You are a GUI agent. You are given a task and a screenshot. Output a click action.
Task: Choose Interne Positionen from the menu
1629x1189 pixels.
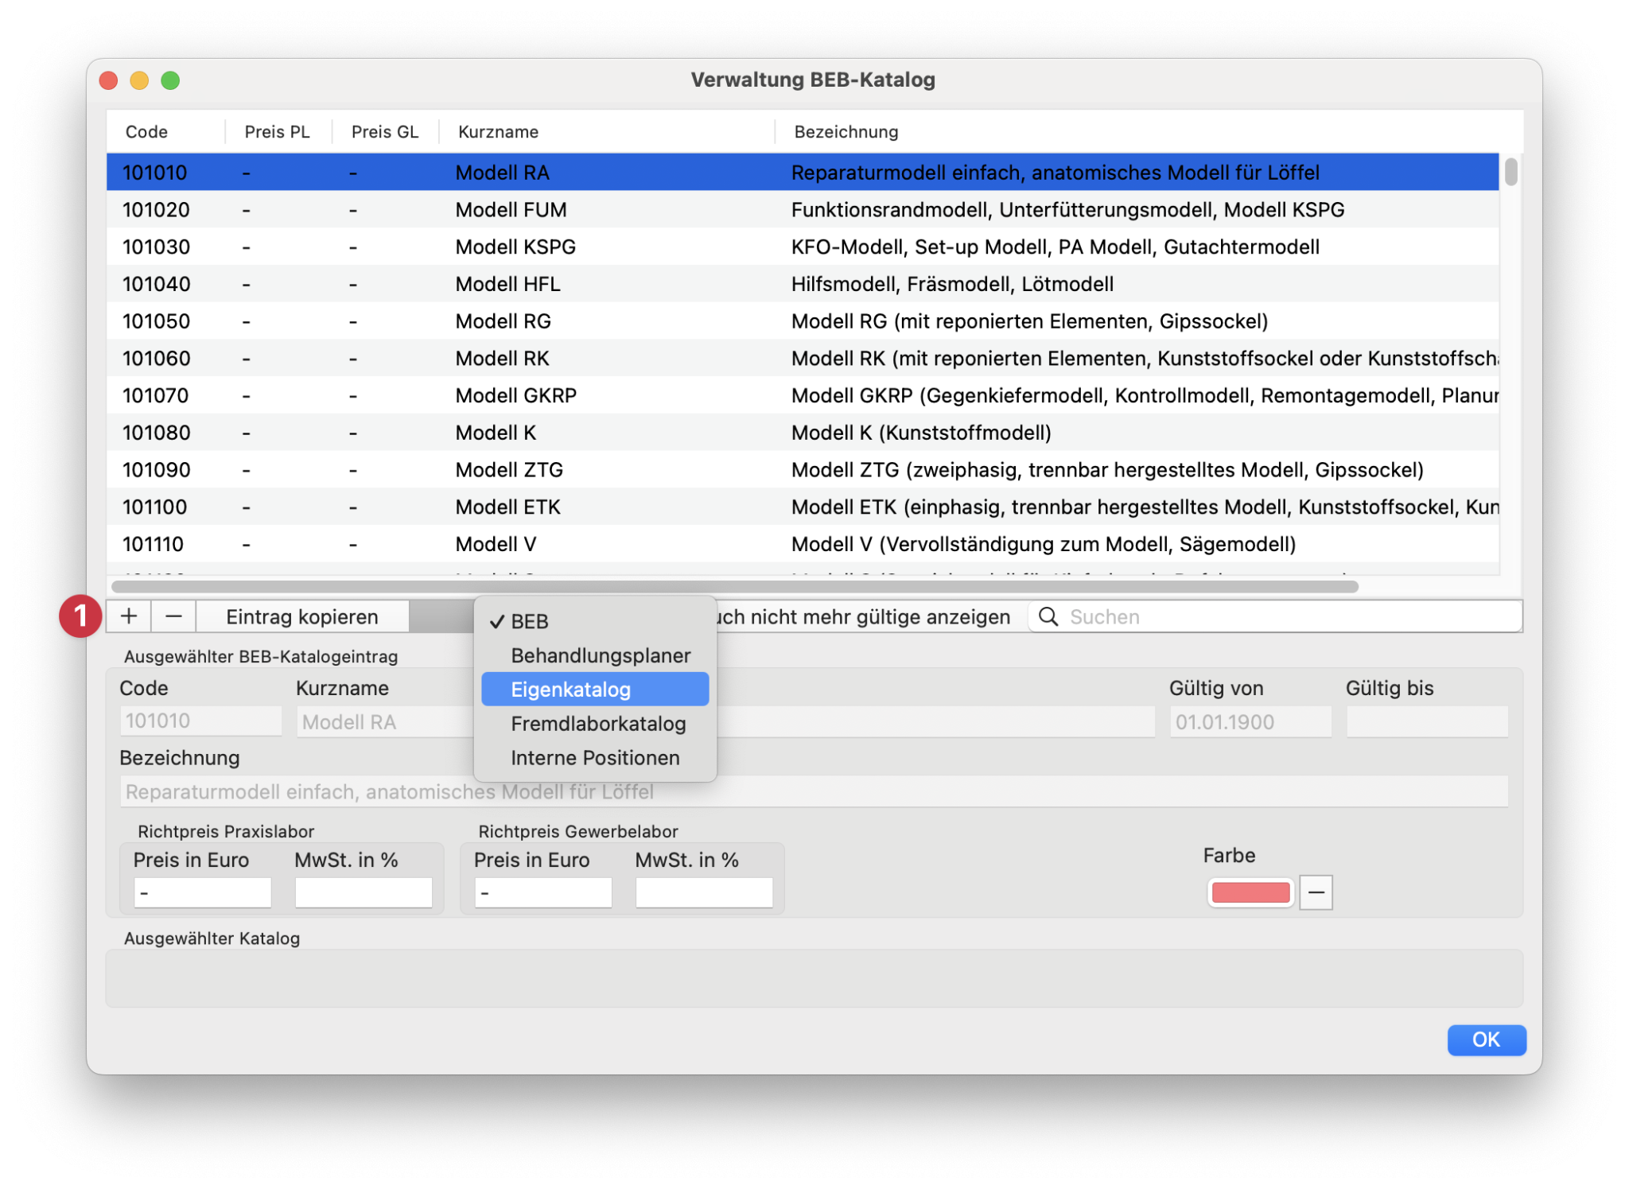594,758
